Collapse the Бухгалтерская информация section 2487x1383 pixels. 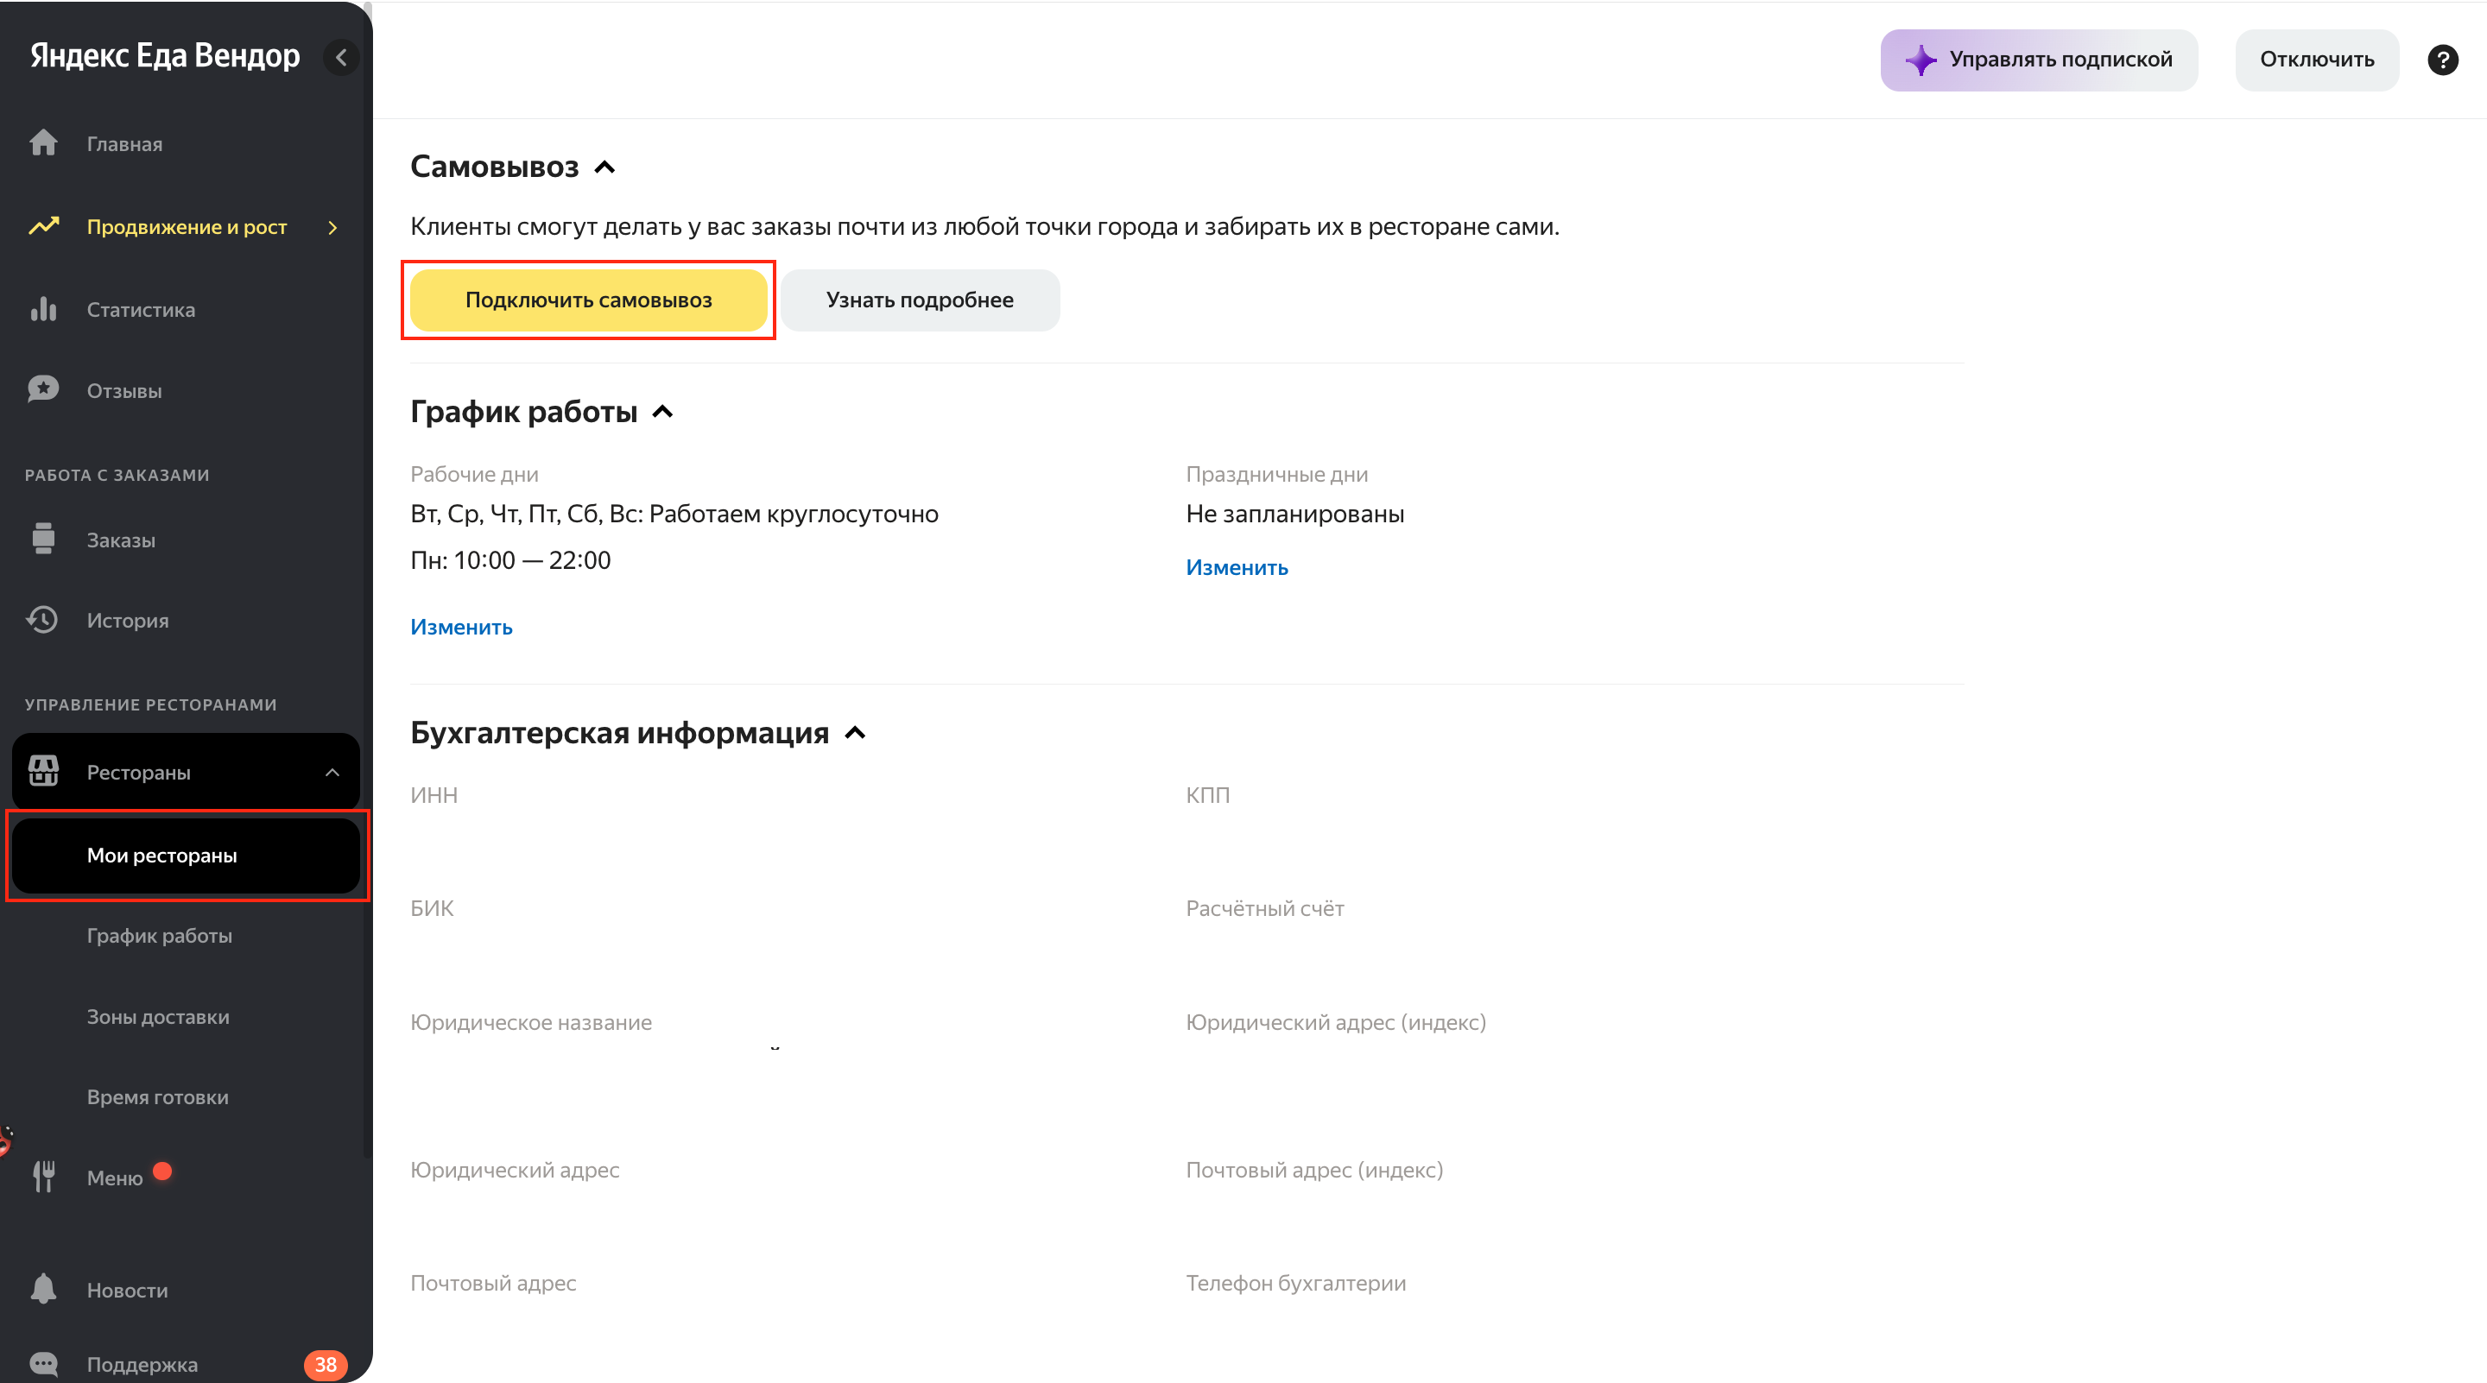854,734
